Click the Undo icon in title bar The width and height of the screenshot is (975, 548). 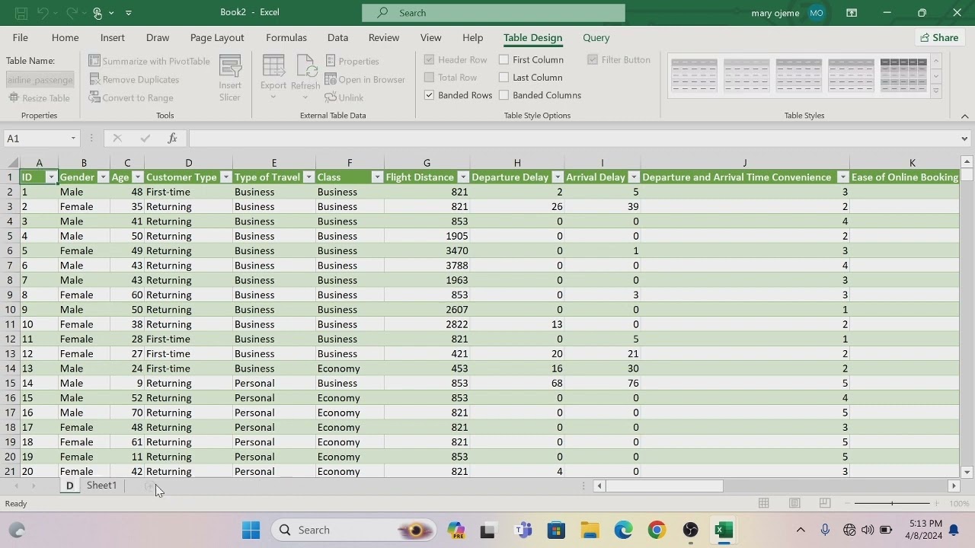pyautogui.click(x=43, y=13)
